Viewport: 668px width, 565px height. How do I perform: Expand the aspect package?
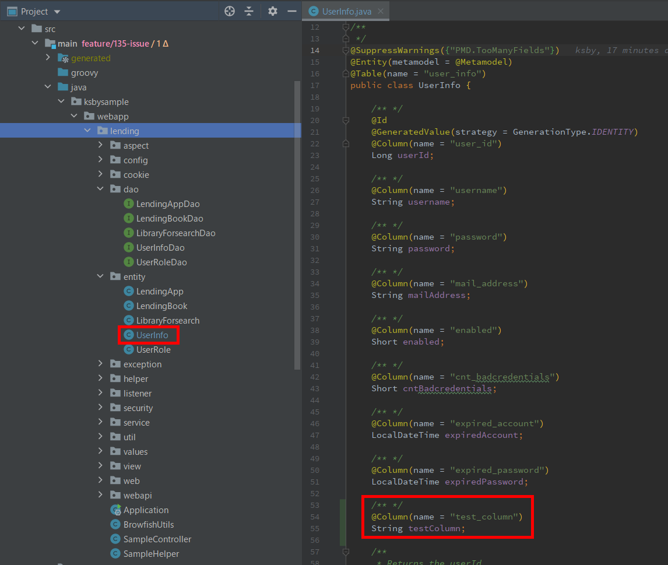100,145
